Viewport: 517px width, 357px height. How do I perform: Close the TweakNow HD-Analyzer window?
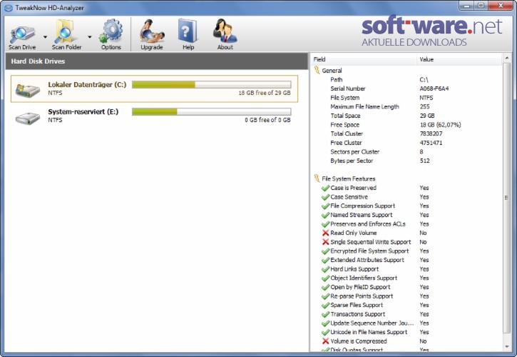[501, 6]
